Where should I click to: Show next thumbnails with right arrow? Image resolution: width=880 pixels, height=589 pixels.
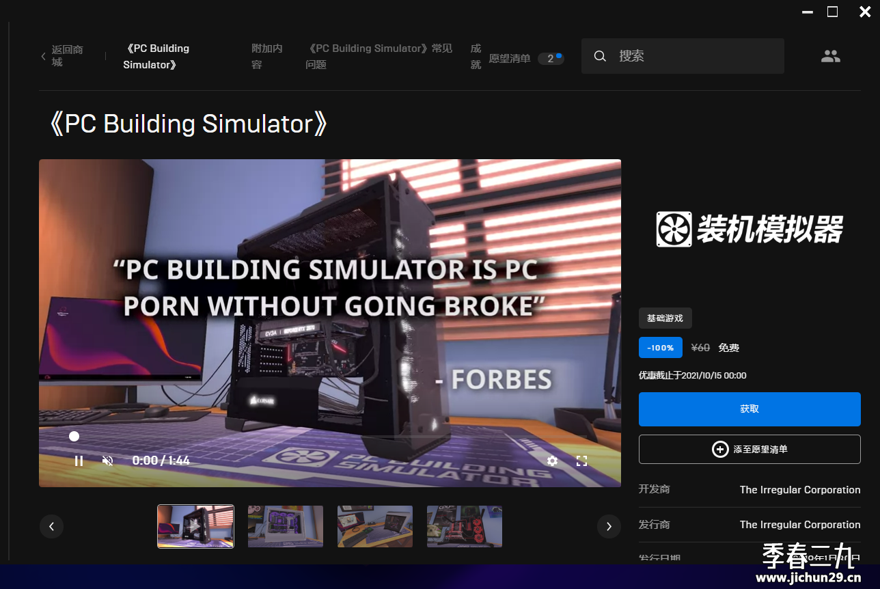click(609, 526)
